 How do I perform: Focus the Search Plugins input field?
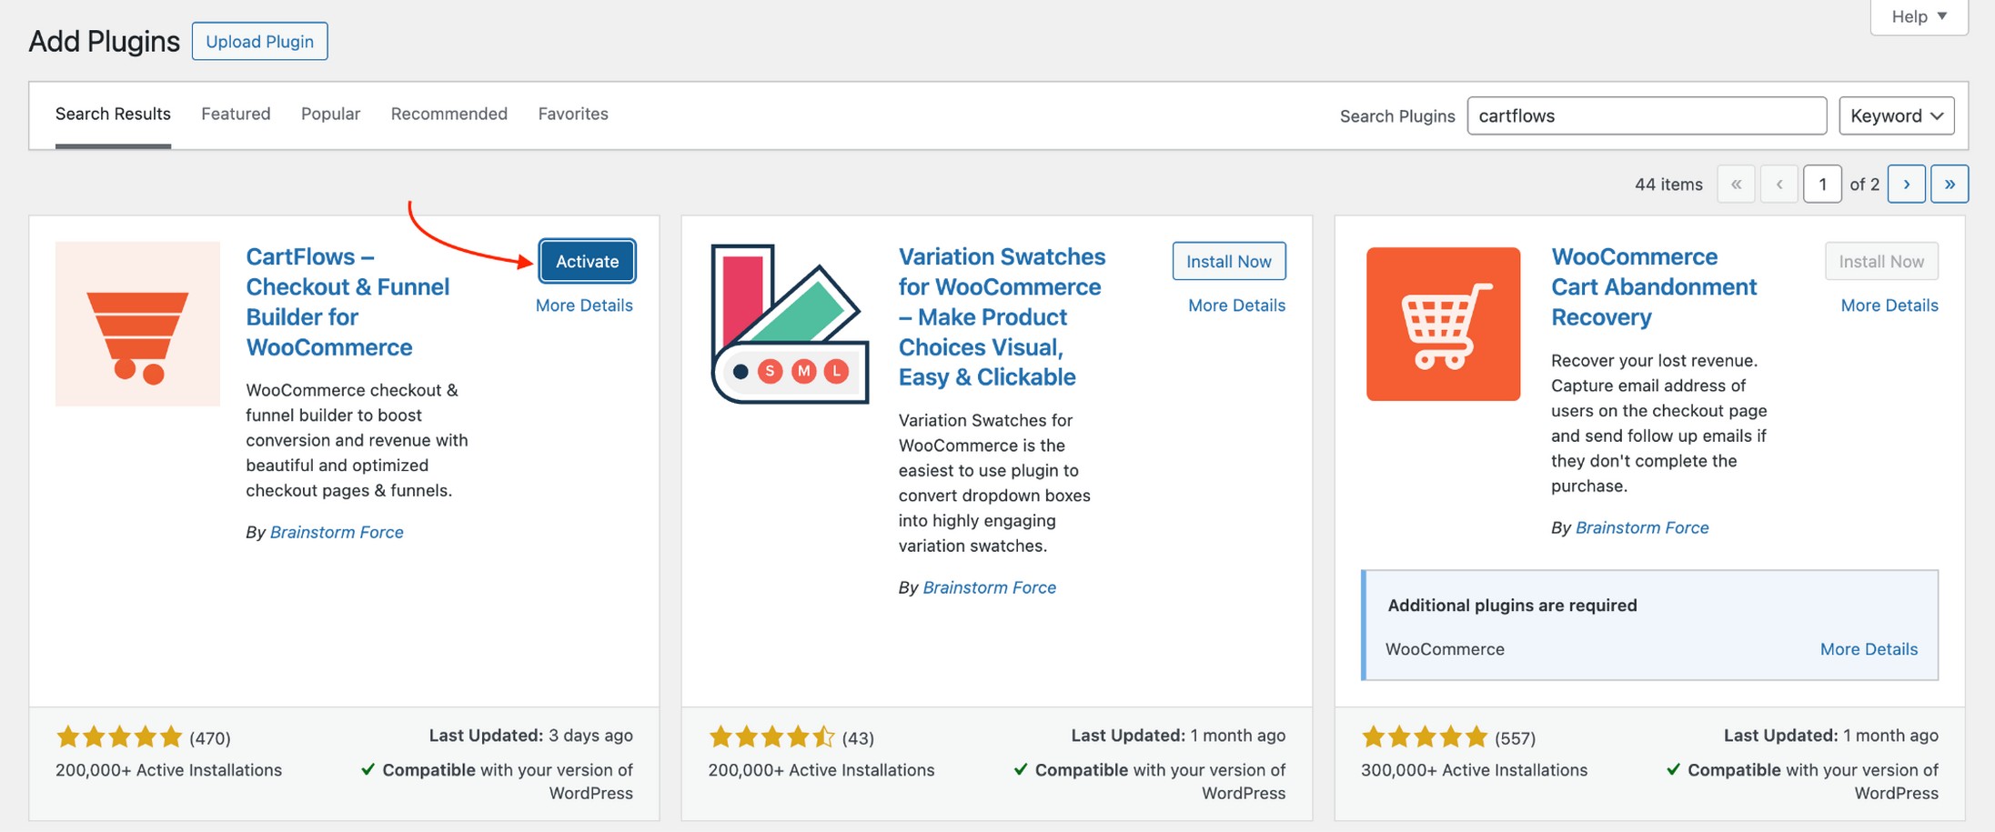tap(1647, 115)
